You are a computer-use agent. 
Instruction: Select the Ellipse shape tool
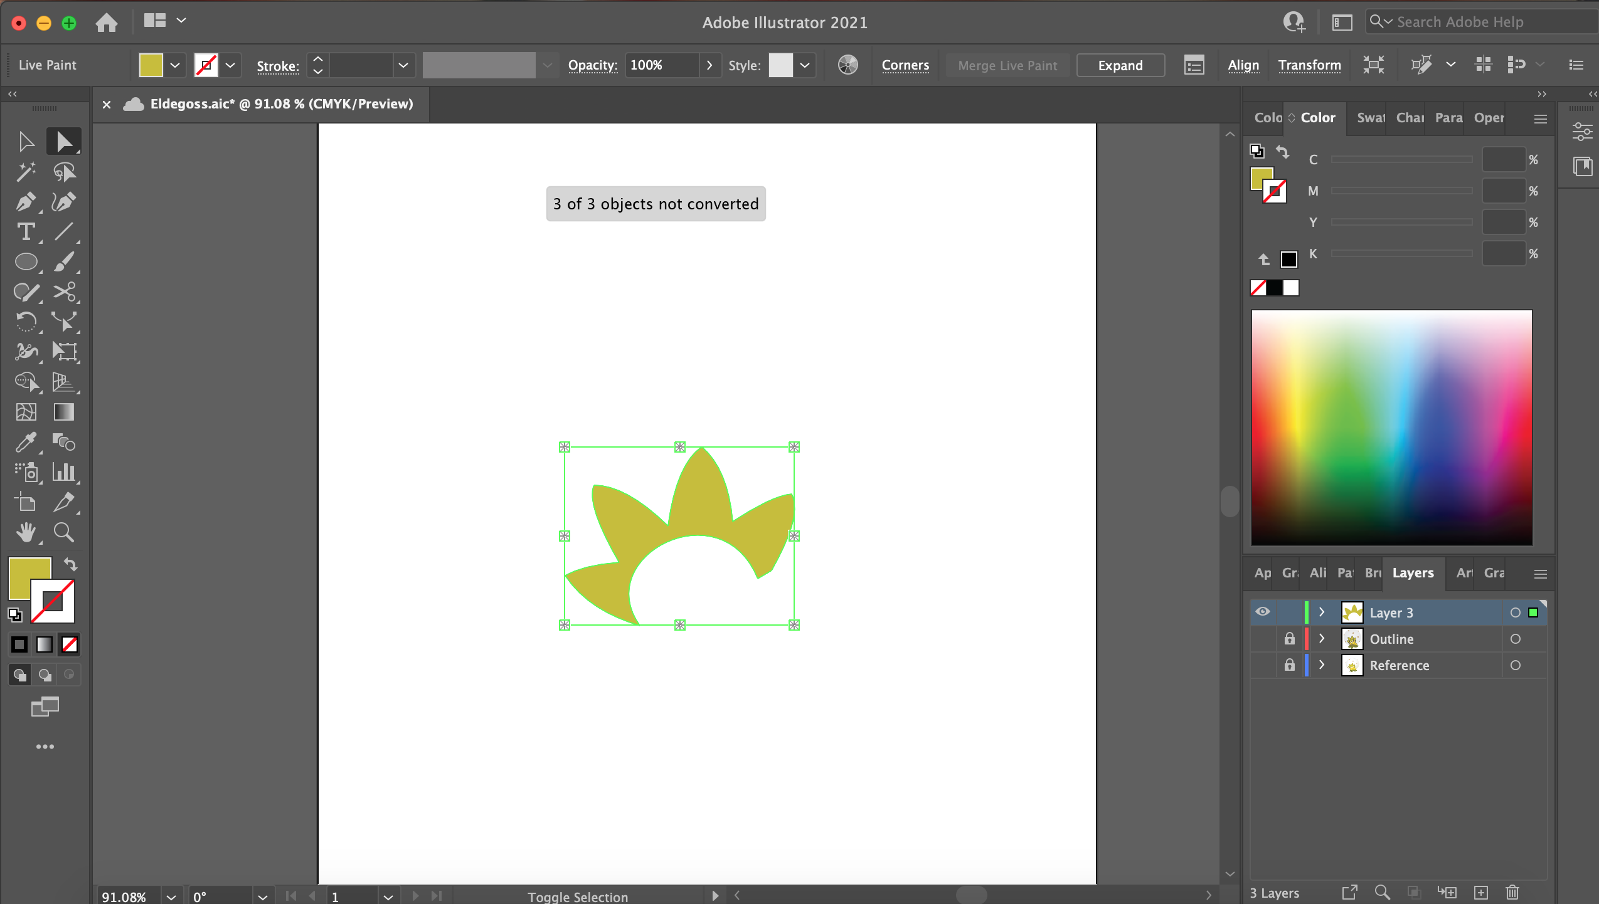(26, 261)
